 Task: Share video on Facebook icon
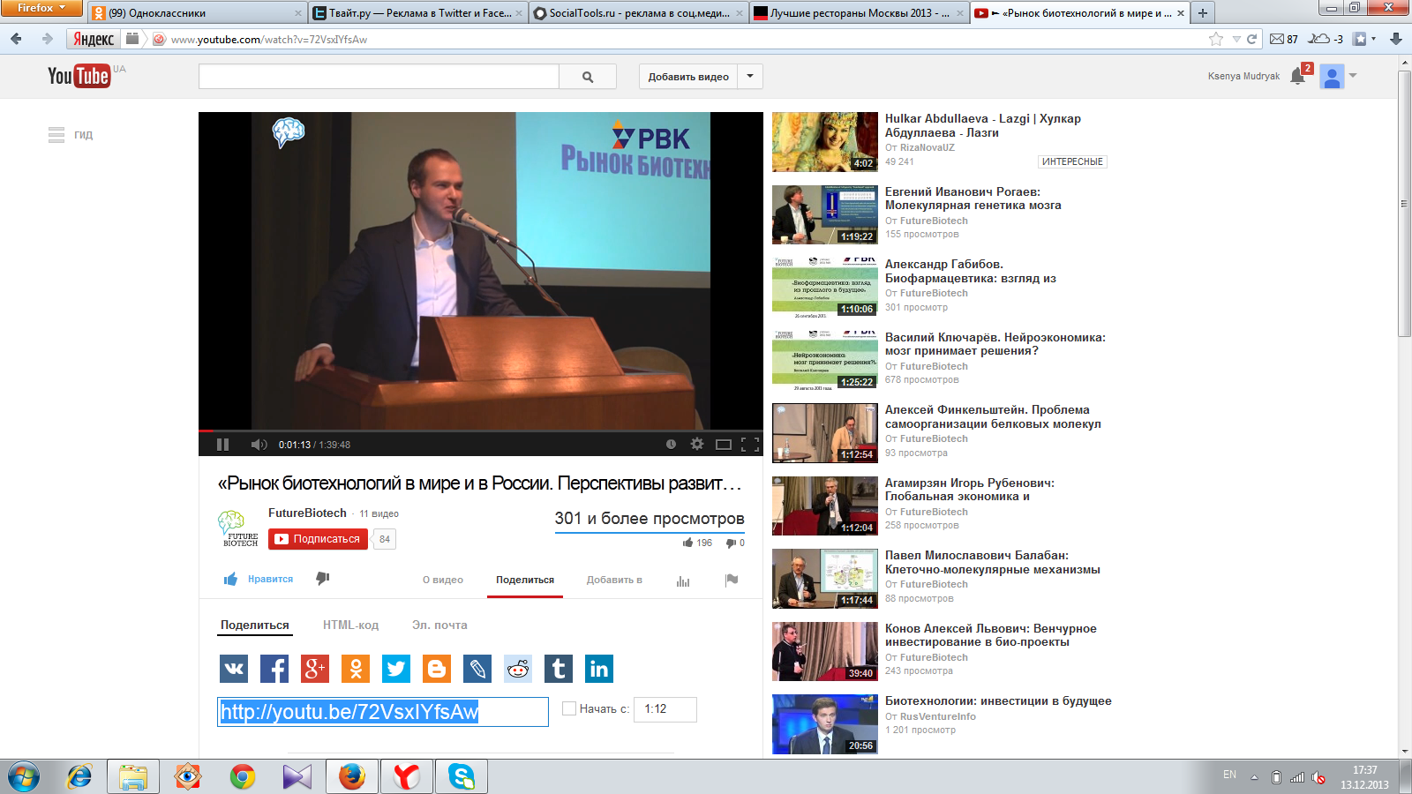point(274,669)
